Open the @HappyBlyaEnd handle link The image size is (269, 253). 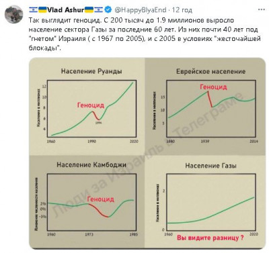click(x=141, y=10)
